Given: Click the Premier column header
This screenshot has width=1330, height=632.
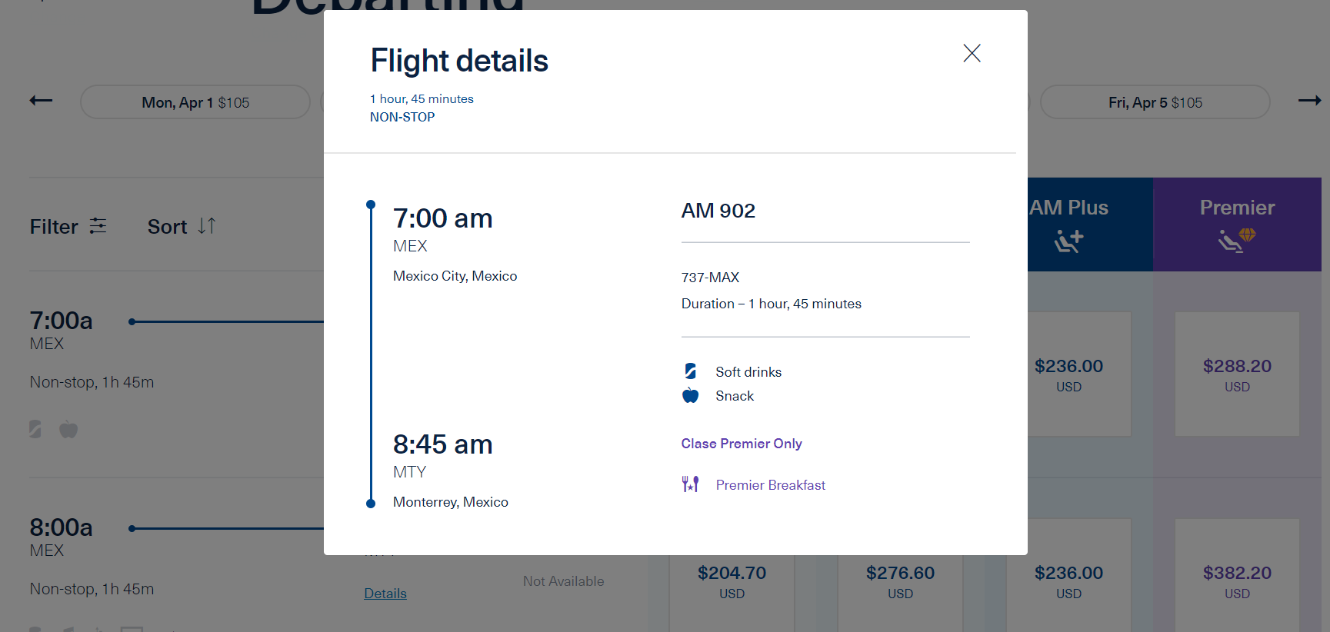Looking at the screenshot, I should coord(1237,208).
